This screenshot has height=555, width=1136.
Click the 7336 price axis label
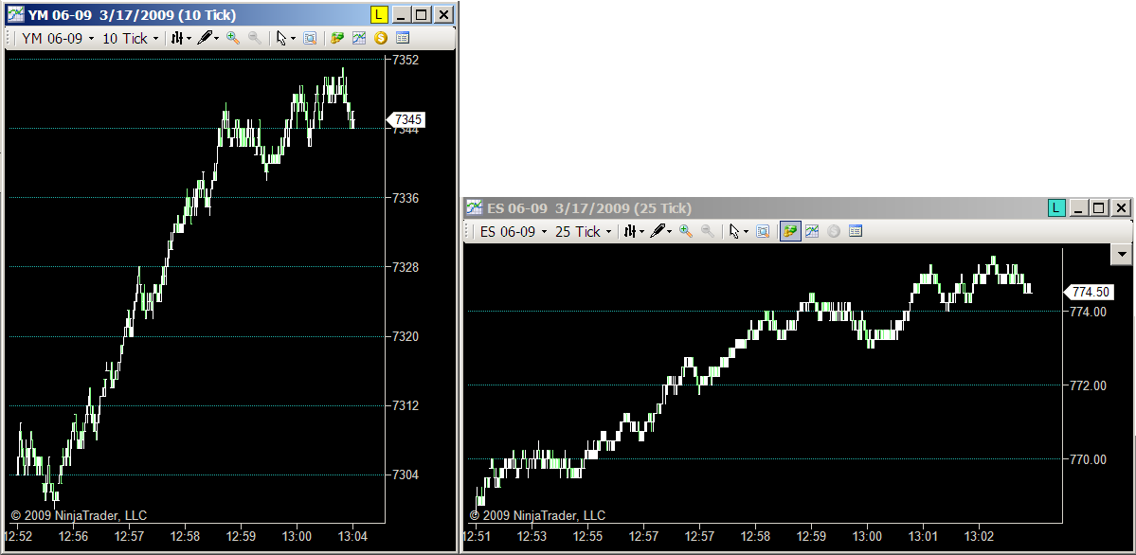(x=405, y=198)
